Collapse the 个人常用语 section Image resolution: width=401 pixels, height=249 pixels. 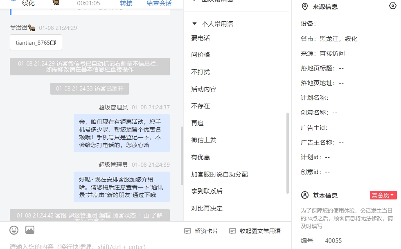pos(194,24)
